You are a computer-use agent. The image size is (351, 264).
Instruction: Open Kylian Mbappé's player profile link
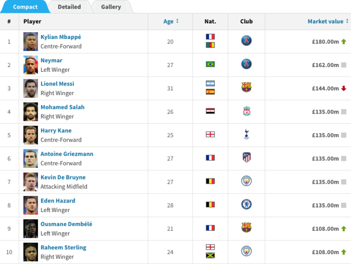(x=61, y=37)
